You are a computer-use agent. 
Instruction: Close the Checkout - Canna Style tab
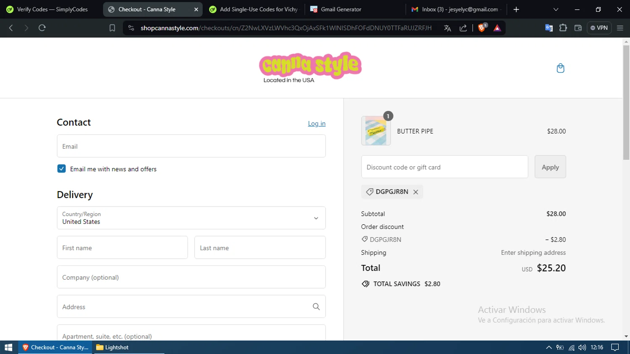[x=196, y=9]
